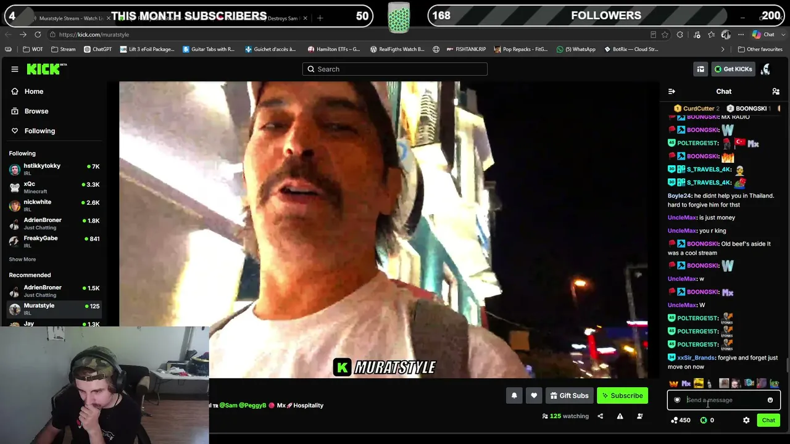Open FreakyGabe channel in Following list
790x444 pixels.
[54, 241]
